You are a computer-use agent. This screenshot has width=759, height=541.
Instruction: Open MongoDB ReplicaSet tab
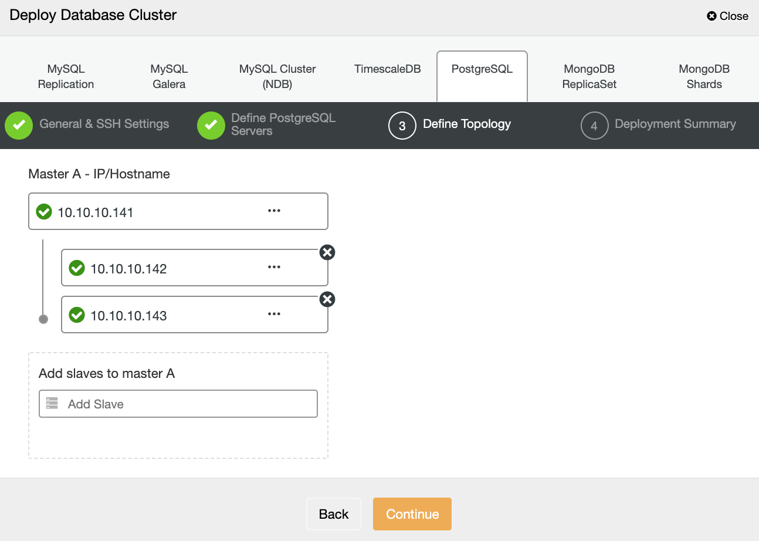point(589,76)
